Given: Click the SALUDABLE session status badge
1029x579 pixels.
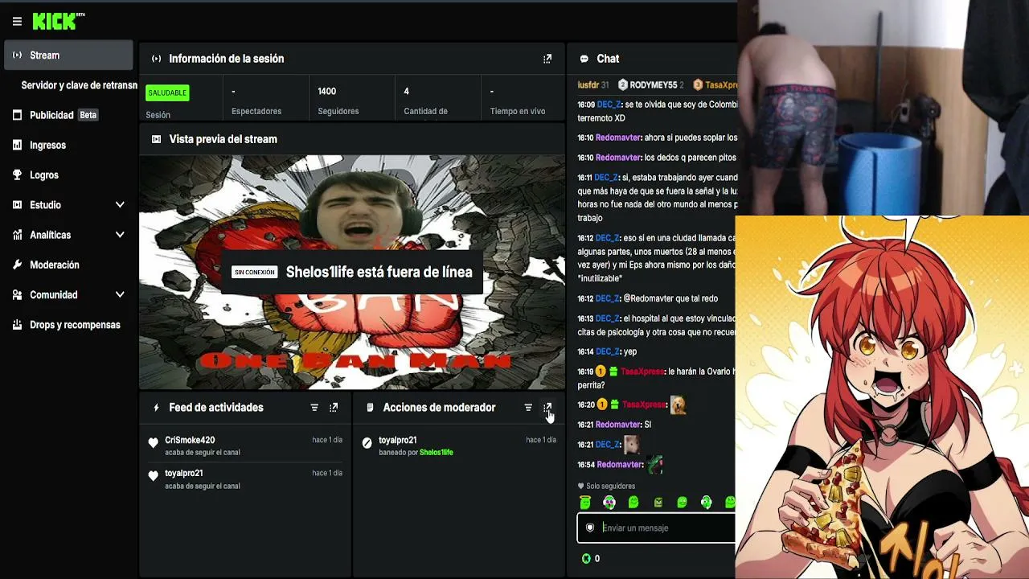Looking at the screenshot, I should tap(167, 92).
